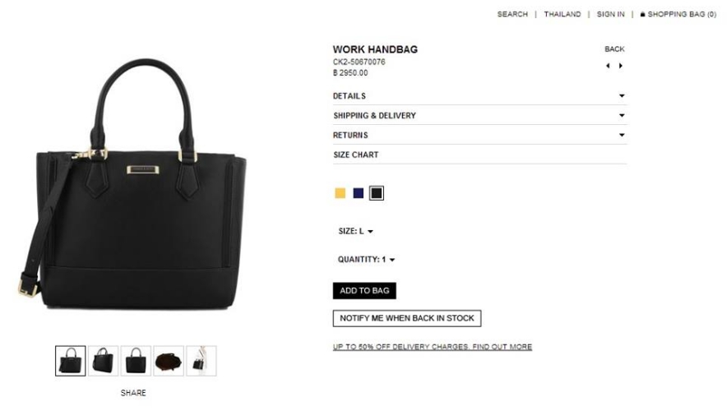Open the Size dropdown
Viewport: 727px width, 411px height.
tap(355, 231)
